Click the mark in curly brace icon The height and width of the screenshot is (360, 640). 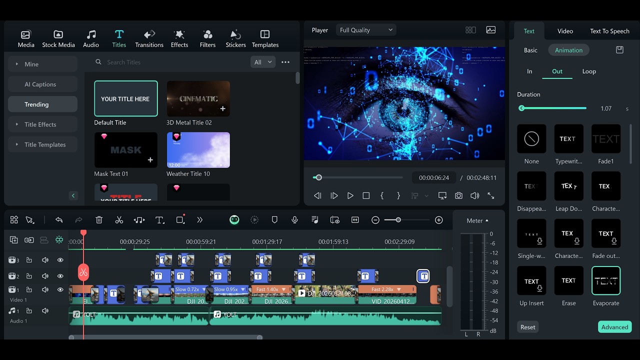click(382, 196)
